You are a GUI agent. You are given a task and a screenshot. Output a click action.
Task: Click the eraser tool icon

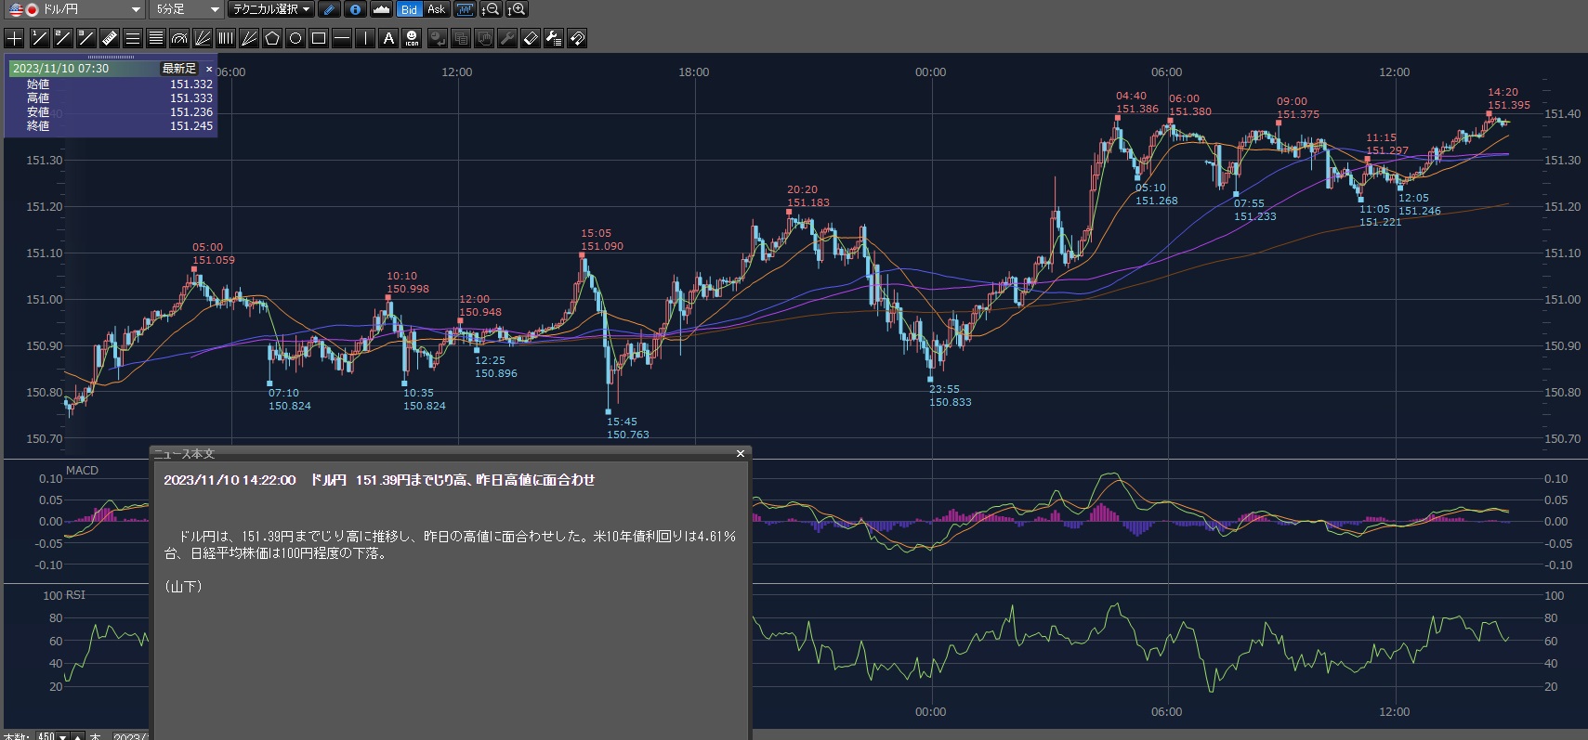point(531,38)
